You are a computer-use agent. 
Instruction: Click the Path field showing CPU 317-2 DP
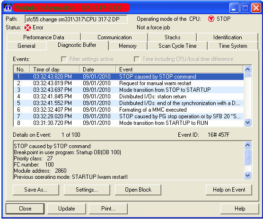click(x=76, y=19)
